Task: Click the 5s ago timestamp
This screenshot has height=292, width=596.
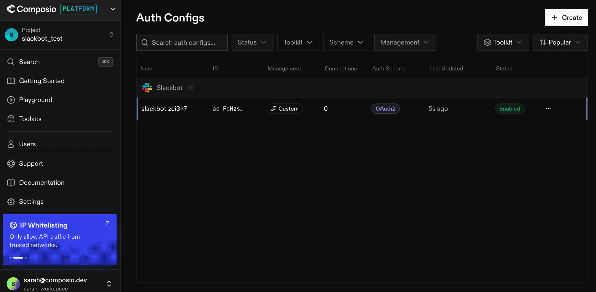Action: pyautogui.click(x=438, y=109)
